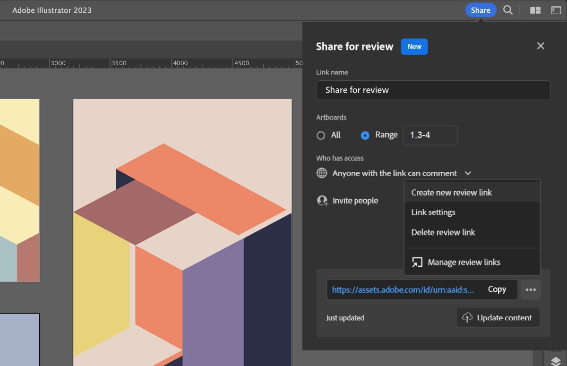The width and height of the screenshot is (567, 366).
Task: Open Link settings
Action: tap(433, 212)
